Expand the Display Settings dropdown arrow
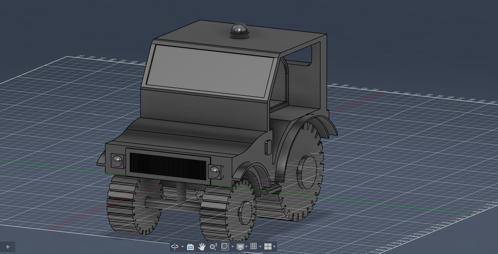The height and width of the screenshot is (254, 498). coord(246,246)
